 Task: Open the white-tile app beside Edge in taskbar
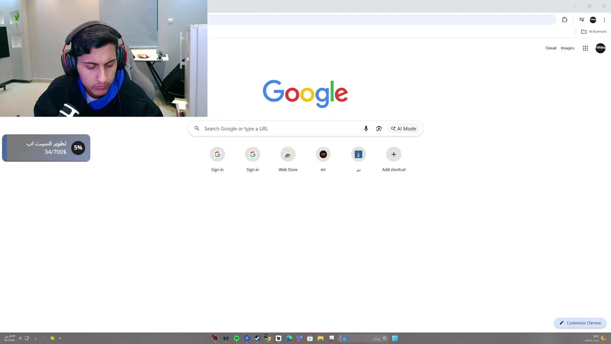(278, 338)
